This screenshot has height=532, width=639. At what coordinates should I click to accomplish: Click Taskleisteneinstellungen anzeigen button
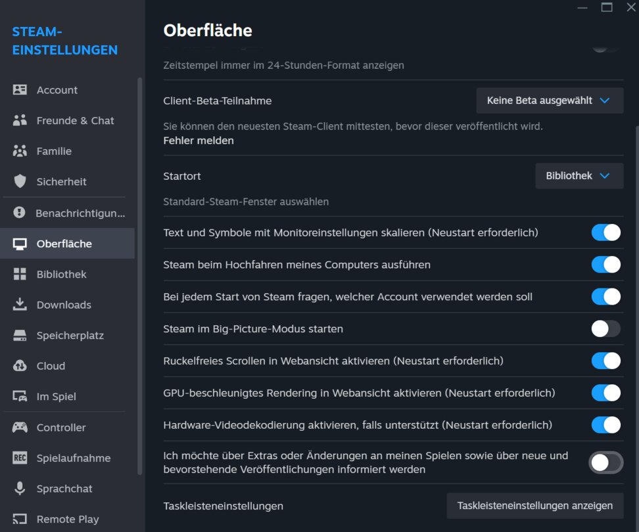[x=534, y=506]
